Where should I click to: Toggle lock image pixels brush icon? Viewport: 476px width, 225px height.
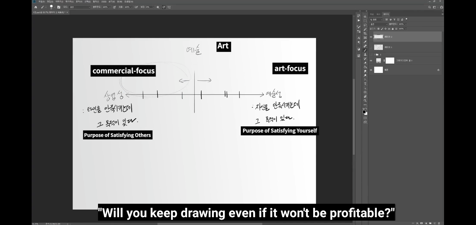pyautogui.click(x=382, y=29)
